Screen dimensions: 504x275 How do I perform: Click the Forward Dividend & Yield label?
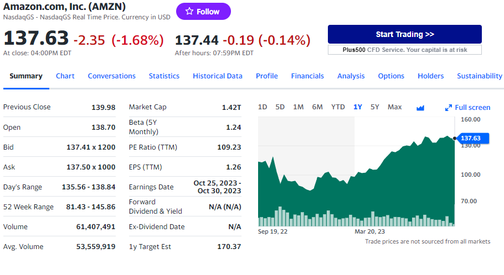coord(156,207)
